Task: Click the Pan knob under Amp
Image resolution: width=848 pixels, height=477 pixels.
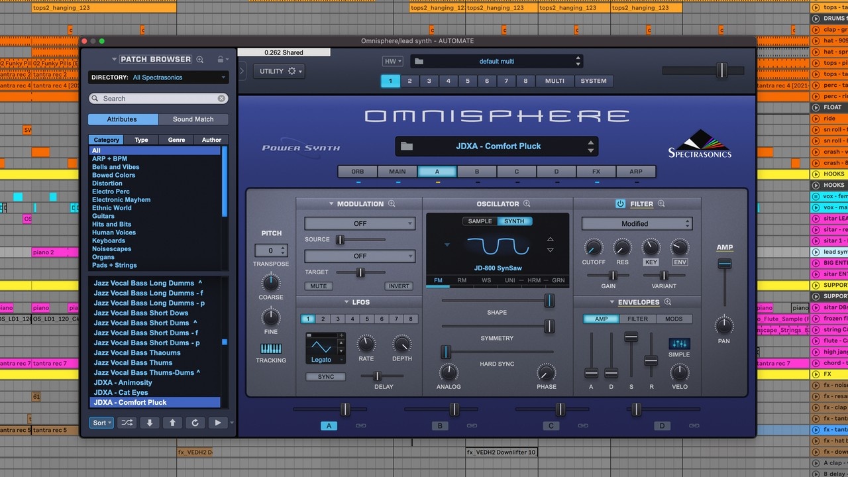Action: point(724,325)
